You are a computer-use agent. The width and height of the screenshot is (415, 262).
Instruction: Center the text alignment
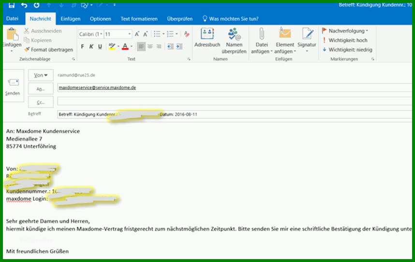[150, 46]
